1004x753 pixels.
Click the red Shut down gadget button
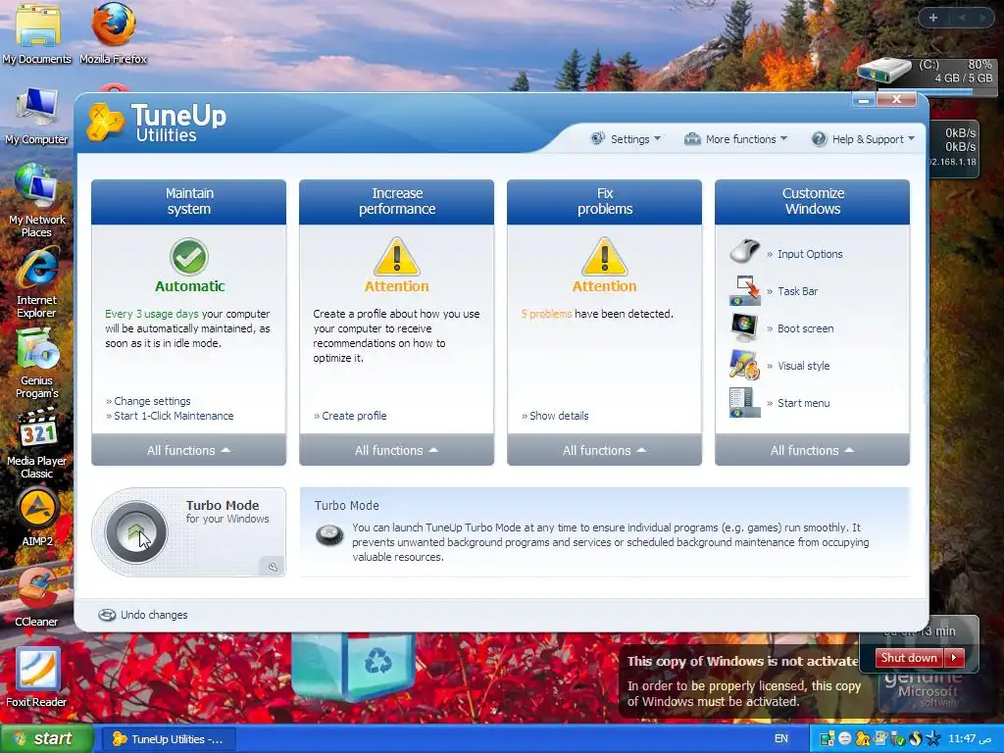(x=909, y=658)
